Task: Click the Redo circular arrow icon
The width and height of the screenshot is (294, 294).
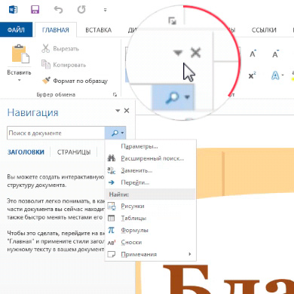Action: point(81,10)
